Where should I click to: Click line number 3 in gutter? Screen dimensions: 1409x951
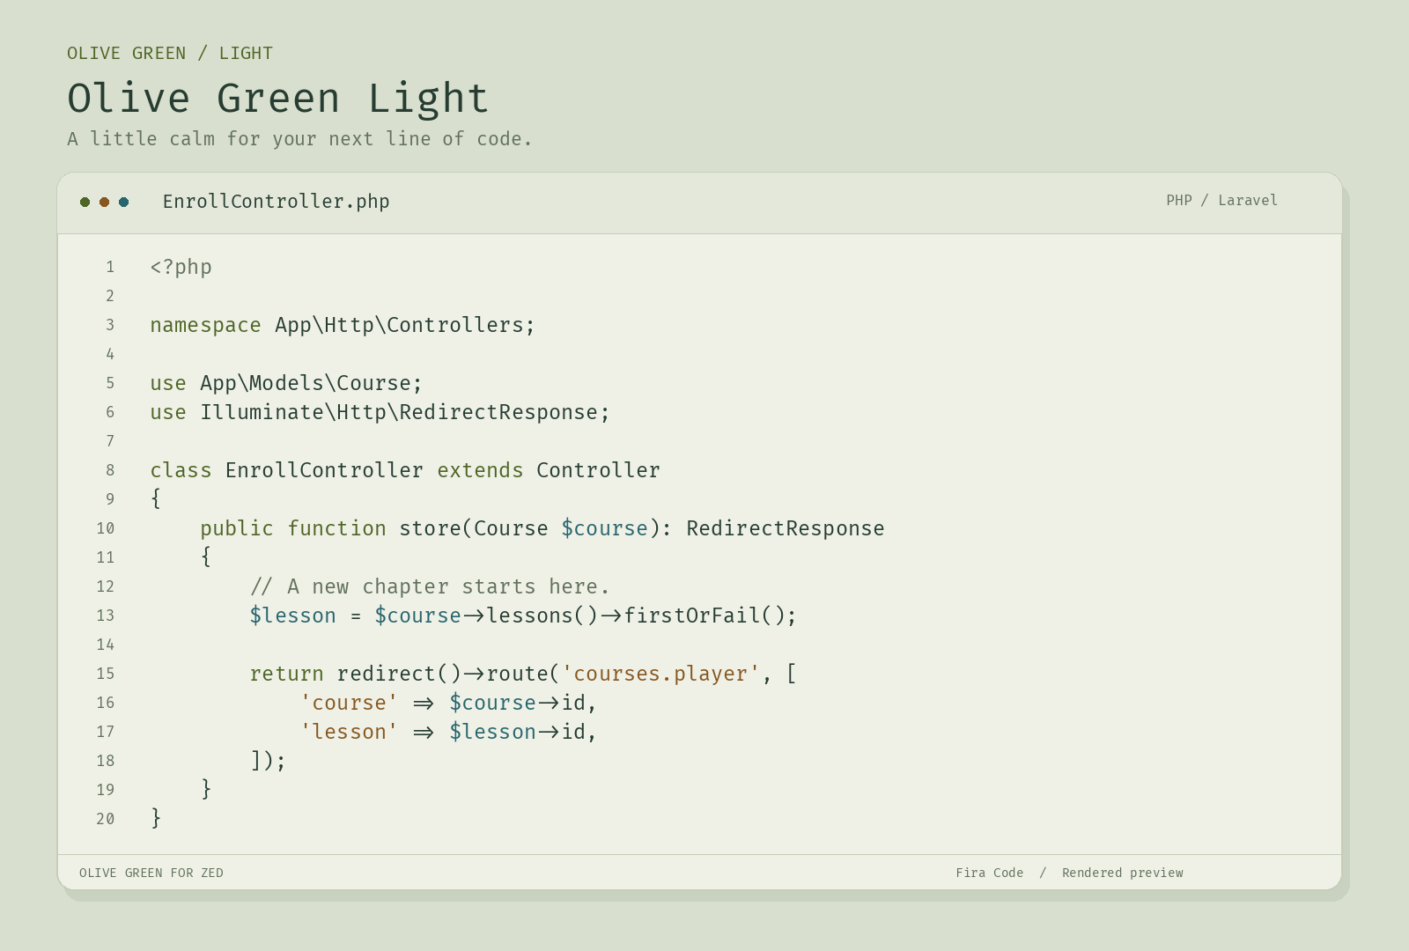[110, 325]
